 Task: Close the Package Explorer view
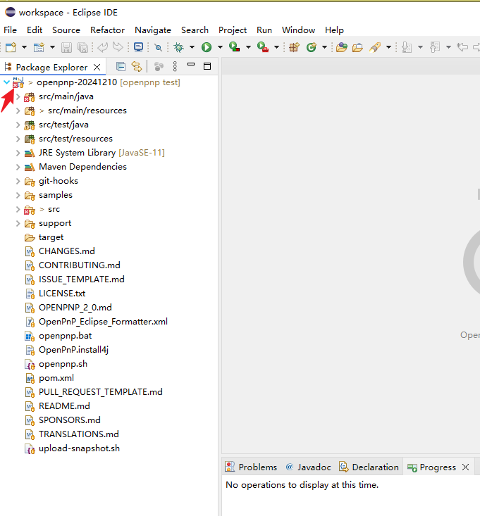coord(97,67)
